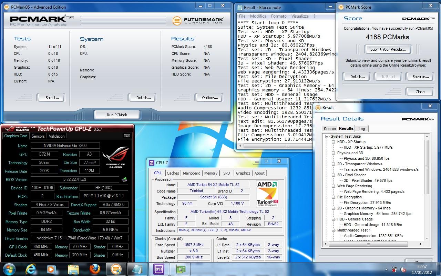Click CPU-Z Core Speed value 1607.3 MHz
The image size is (441, 276).
[x=193, y=245]
